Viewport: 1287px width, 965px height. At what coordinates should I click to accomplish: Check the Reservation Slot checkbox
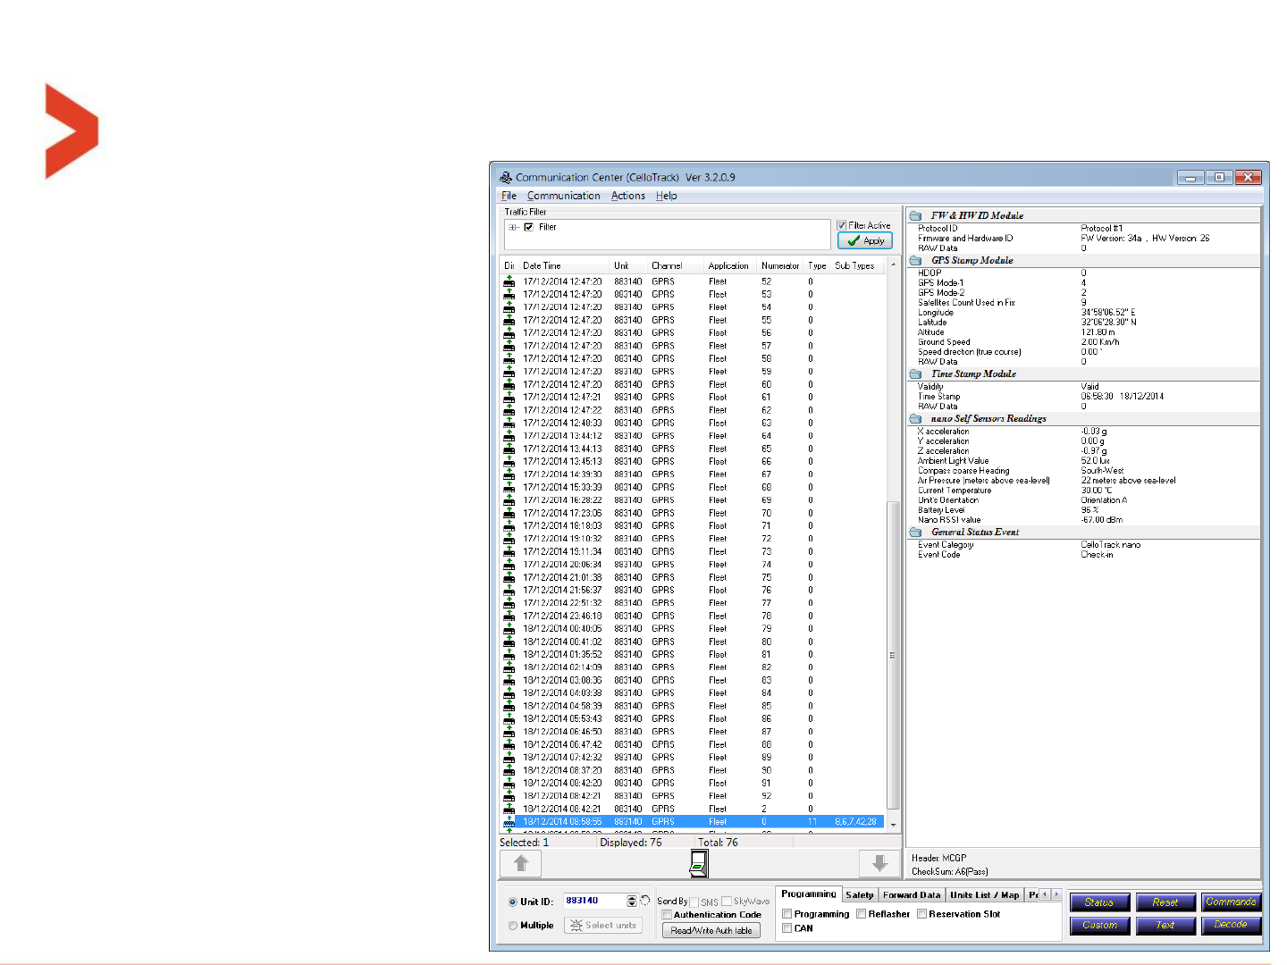tap(921, 914)
